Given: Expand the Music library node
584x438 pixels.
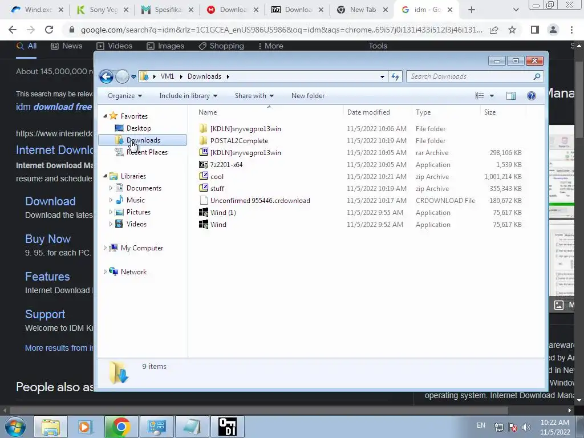Looking at the screenshot, I should point(111,200).
